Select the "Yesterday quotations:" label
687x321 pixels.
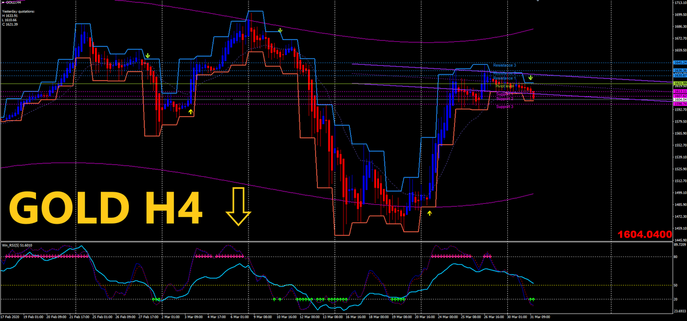point(18,11)
